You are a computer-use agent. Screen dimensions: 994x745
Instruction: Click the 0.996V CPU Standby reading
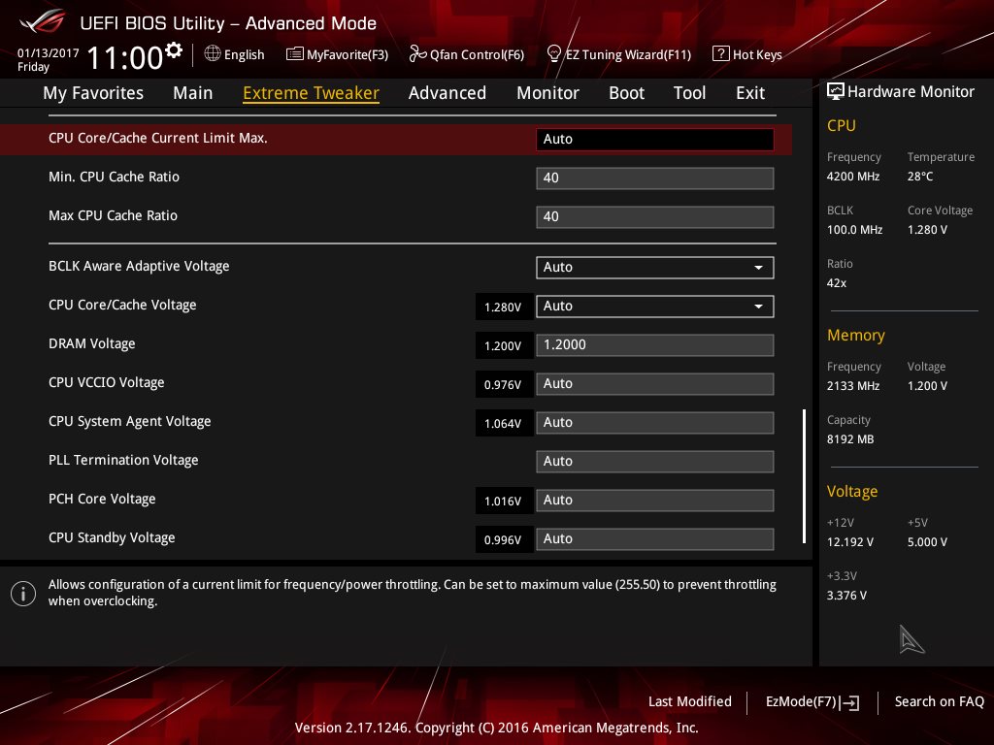coord(504,539)
